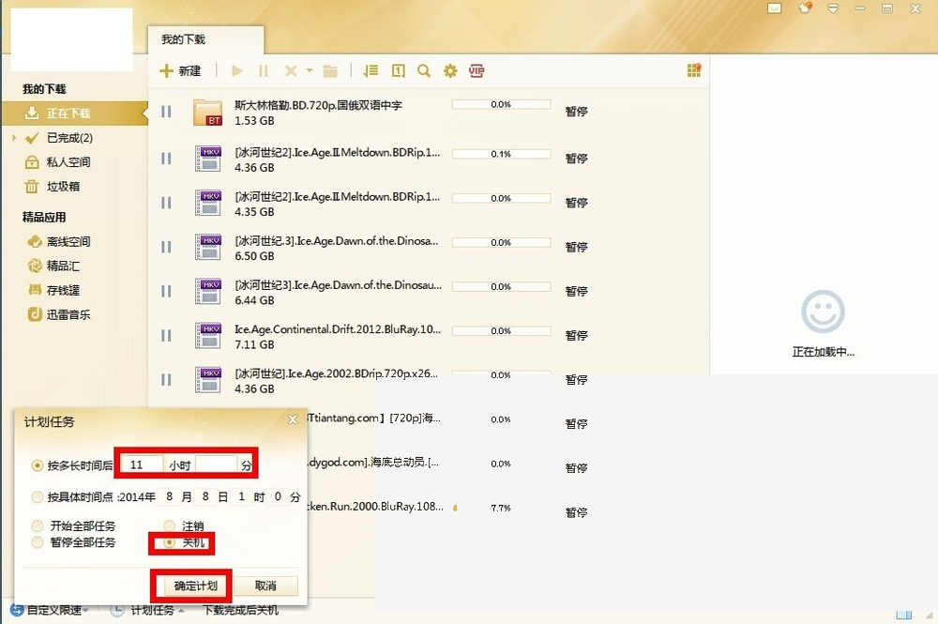The width and height of the screenshot is (938, 624).
Task: Select the 斯大林格勒.BD.720p file name
Action: pyautogui.click(x=318, y=105)
